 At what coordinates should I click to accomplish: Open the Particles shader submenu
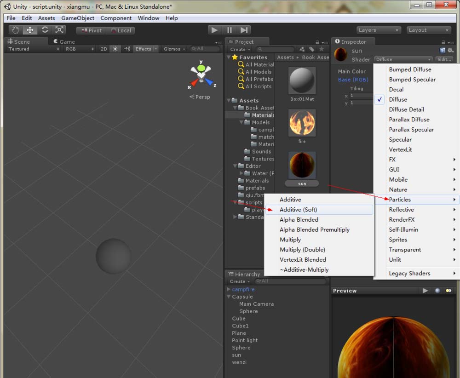click(x=417, y=200)
